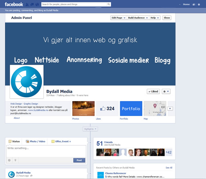Open the Portfolio tab tile

pos(131,108)
